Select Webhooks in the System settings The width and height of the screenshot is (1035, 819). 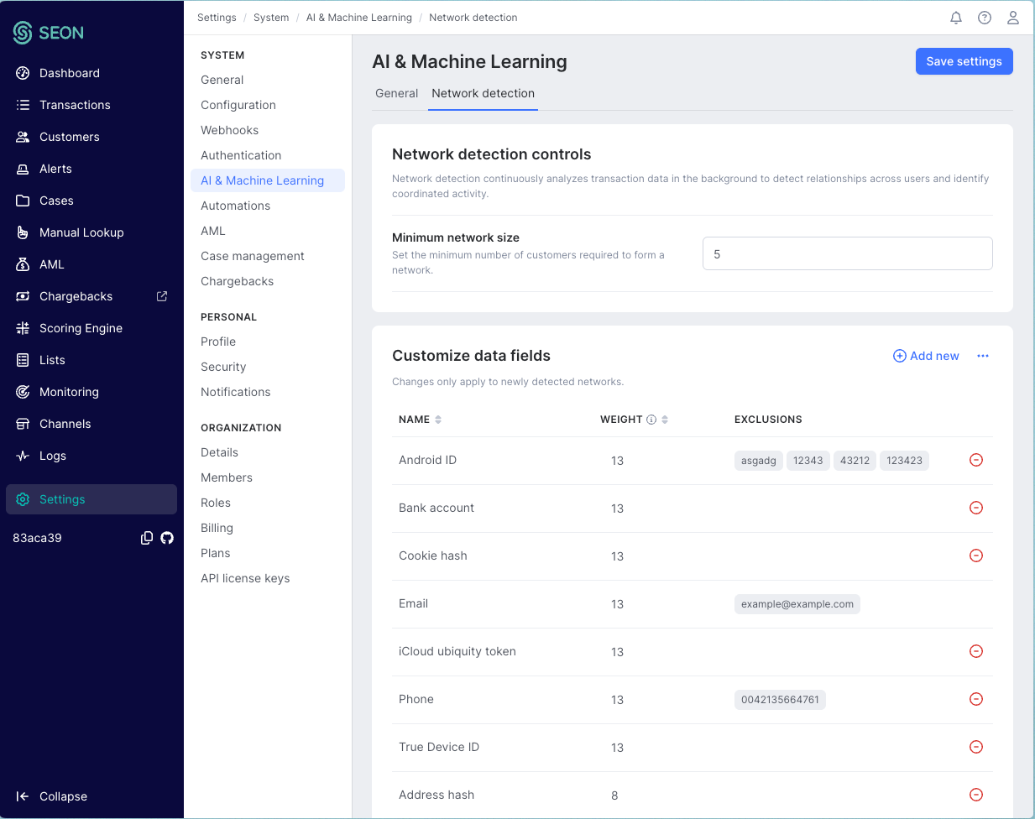click(229, 130)
